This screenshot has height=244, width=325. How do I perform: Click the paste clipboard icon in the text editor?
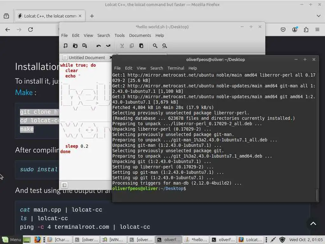click(x=141, y=46)
